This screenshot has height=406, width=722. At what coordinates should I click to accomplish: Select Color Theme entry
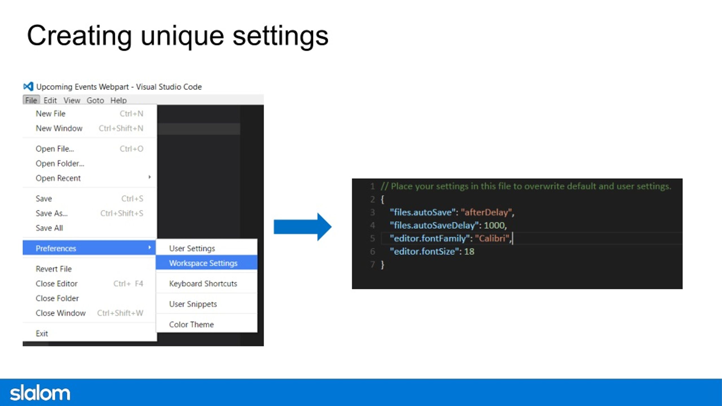click(x=206, y=325)
